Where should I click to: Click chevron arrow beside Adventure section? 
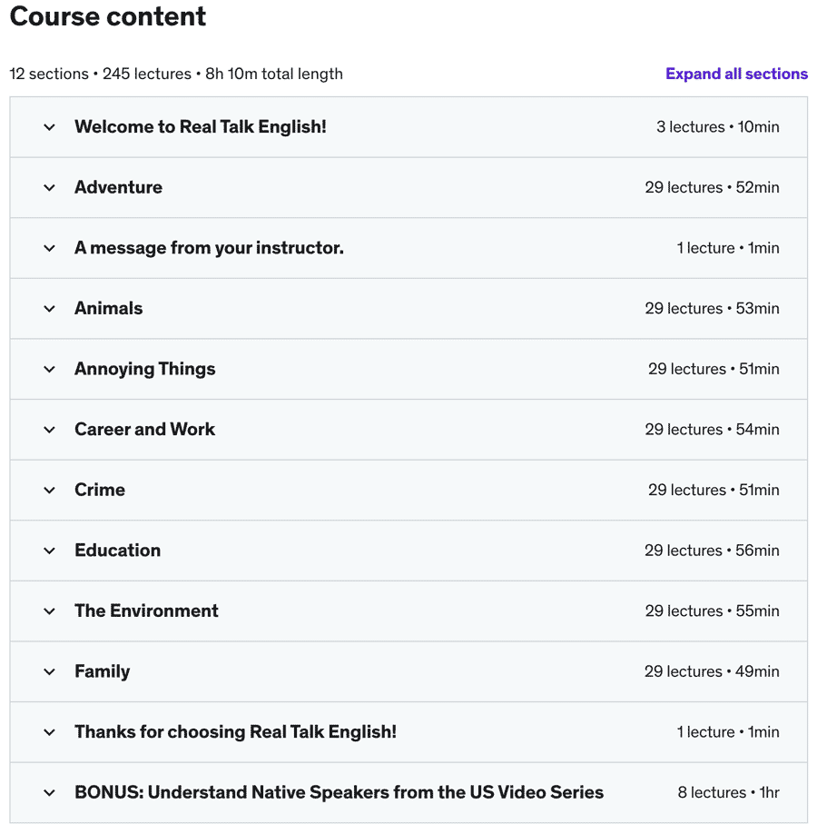(50, 188)
